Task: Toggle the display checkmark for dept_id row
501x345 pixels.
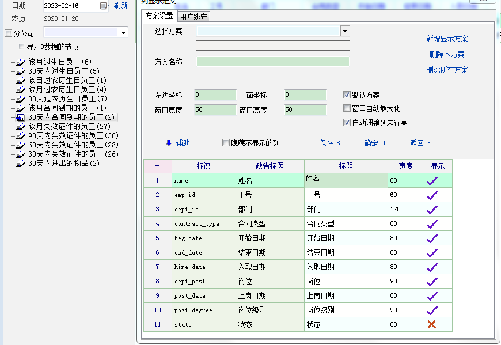Action: click(432, 210)
